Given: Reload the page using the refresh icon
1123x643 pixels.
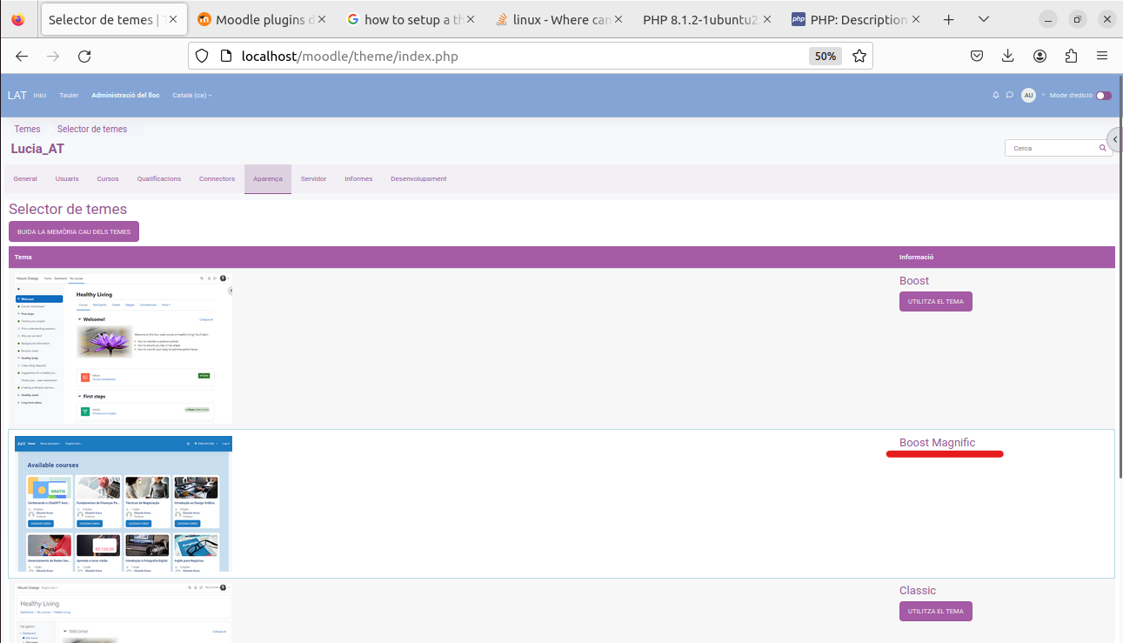Looking at the screenshot, I should point(84,56).
